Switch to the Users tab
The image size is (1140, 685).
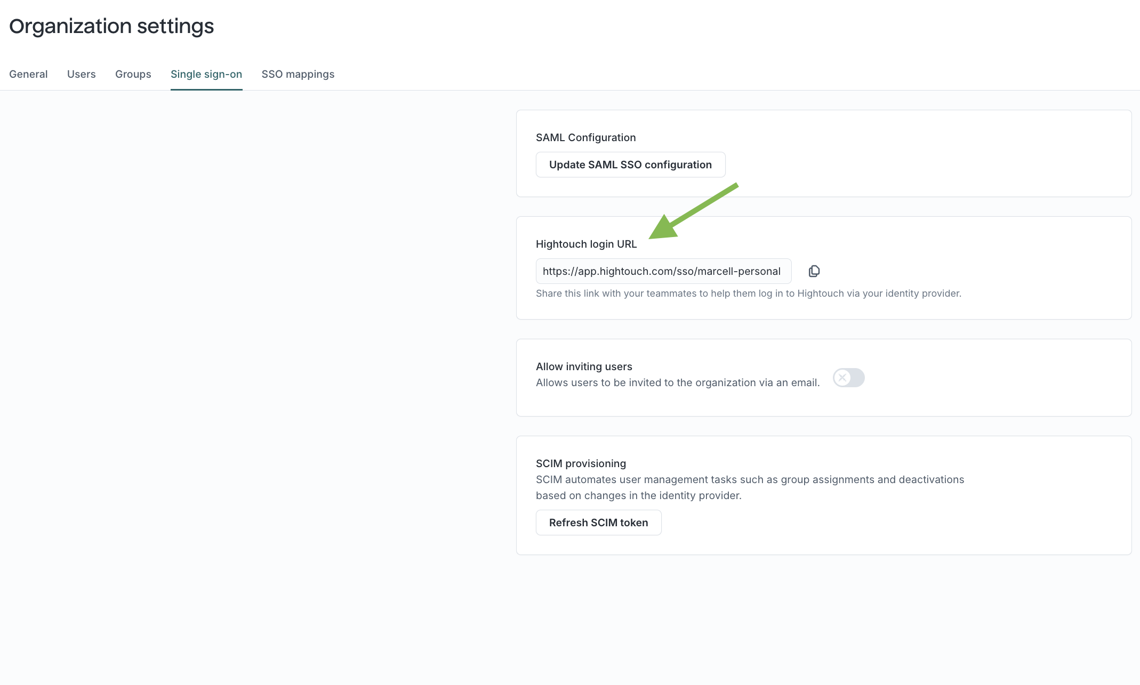click(x=81, y=74)
